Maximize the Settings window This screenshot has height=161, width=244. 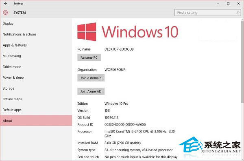point(228,4)
